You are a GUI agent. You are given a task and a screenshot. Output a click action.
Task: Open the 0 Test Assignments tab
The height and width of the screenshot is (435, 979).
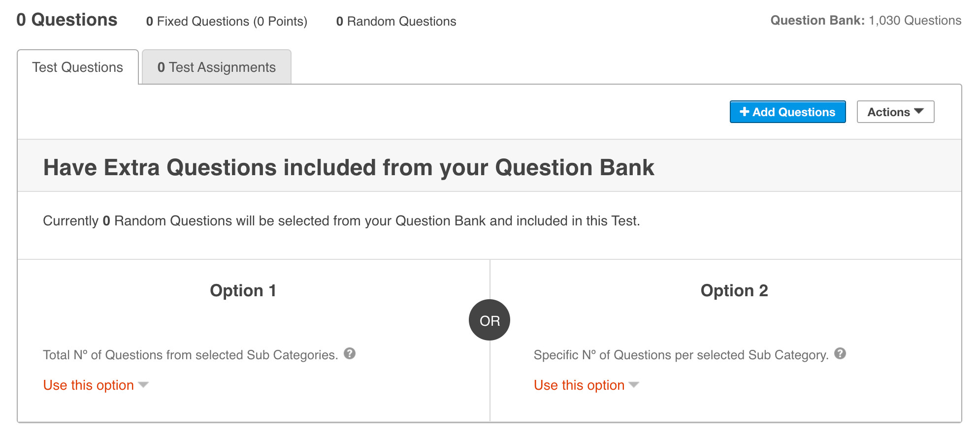pyautogui.click(x=217, y=67)
